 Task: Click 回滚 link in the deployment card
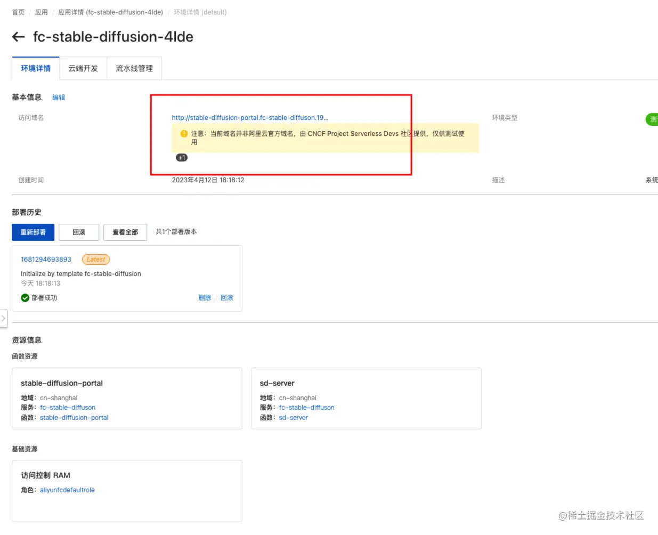[x=227, y=298]
